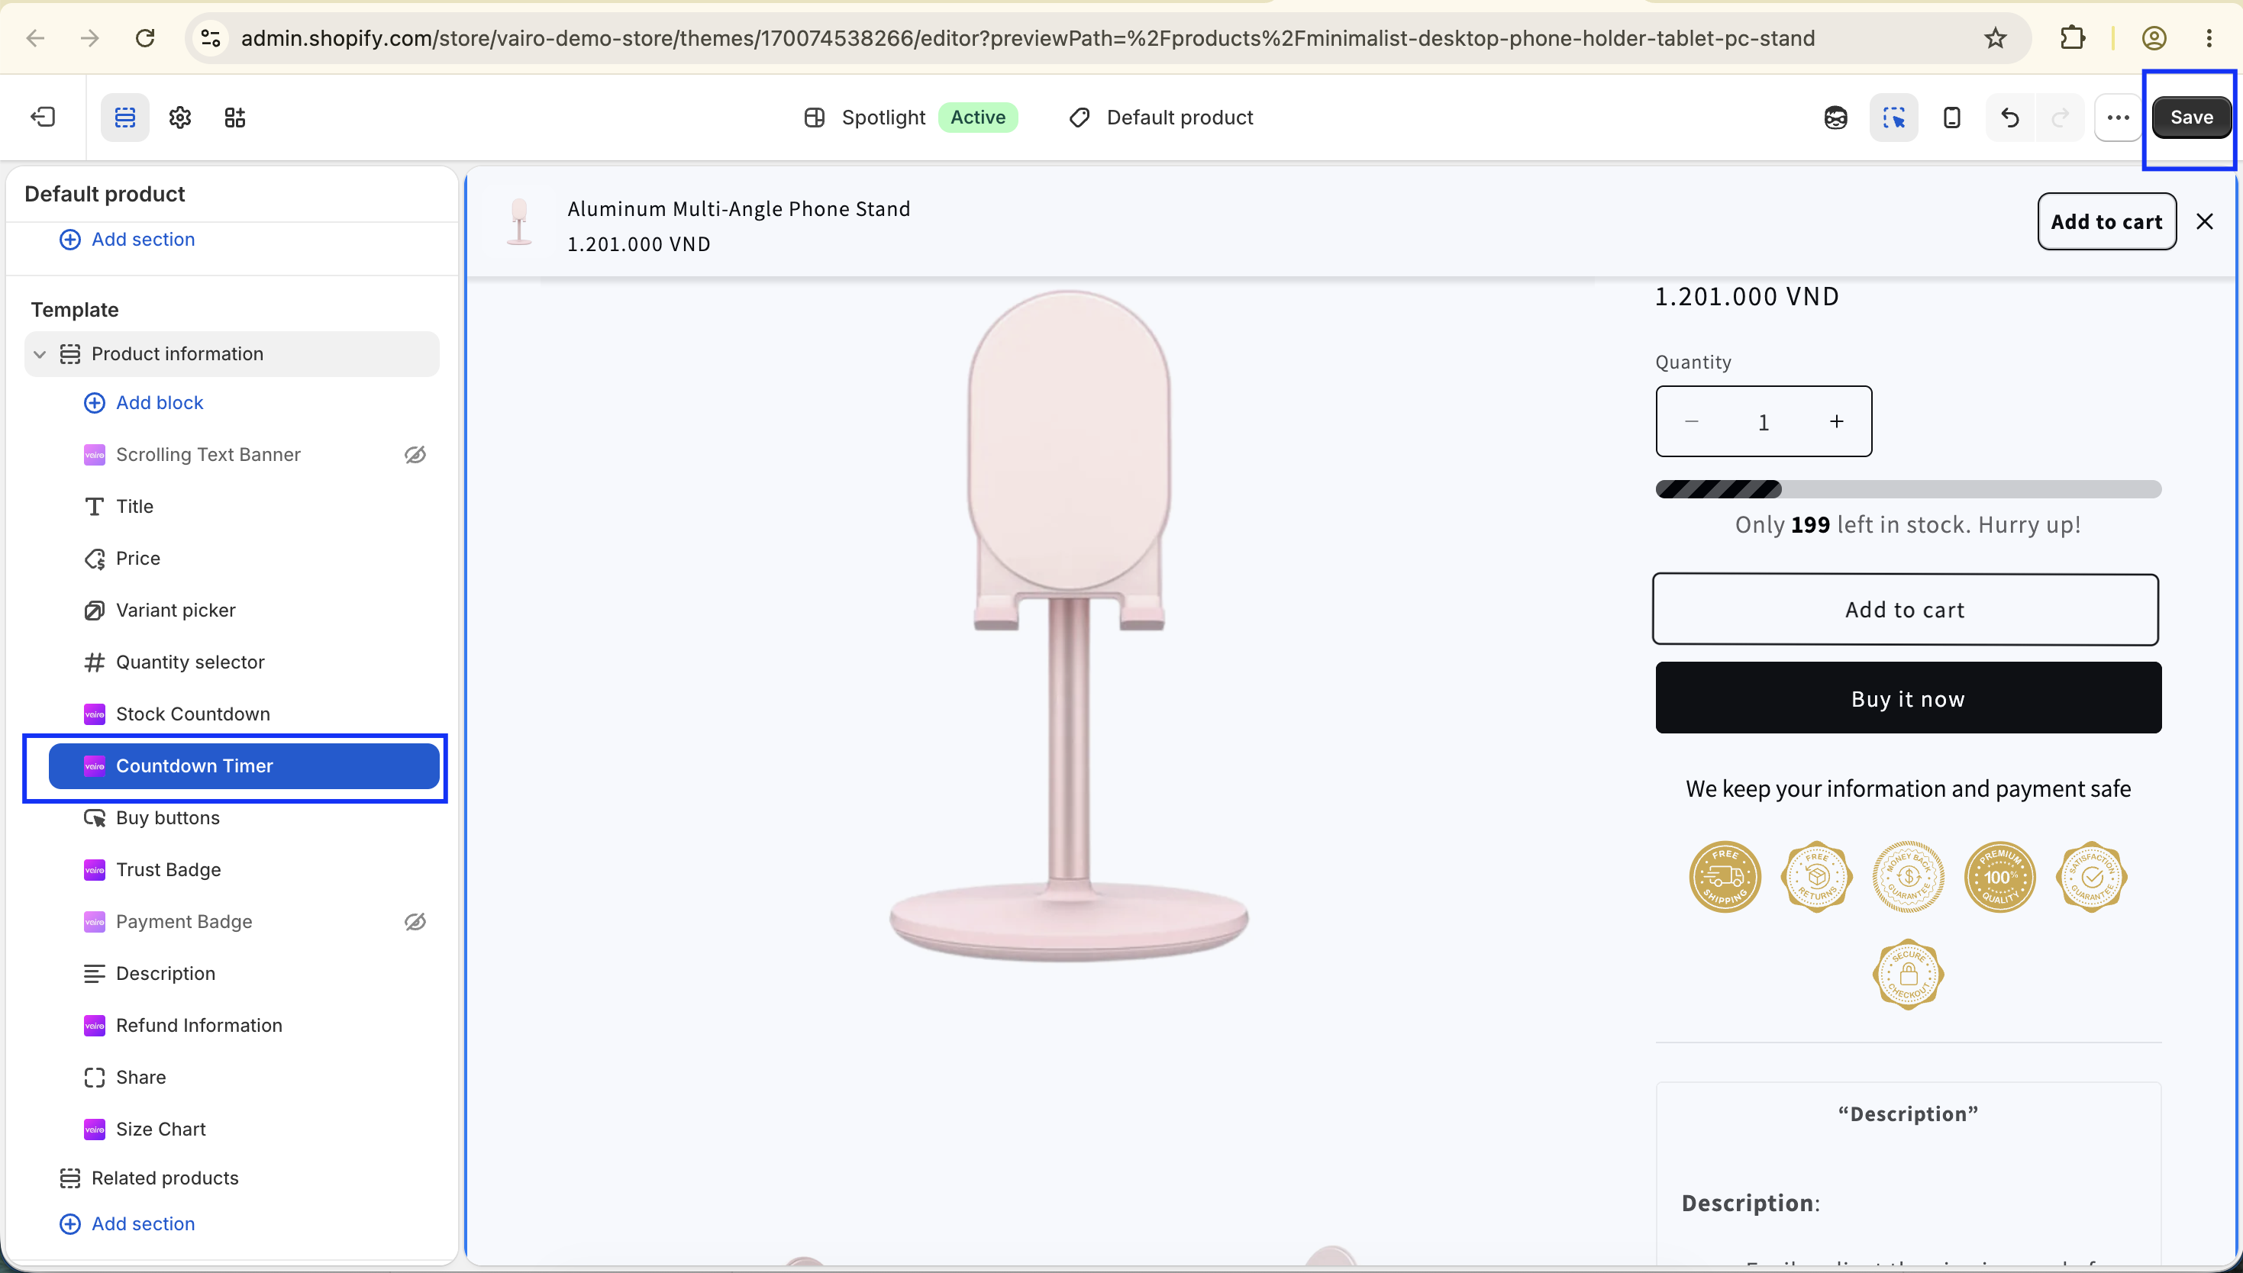The width and height of the screenshot is (2243, 1273).
Task: Select the Related products section
Action: point(232,1178)
